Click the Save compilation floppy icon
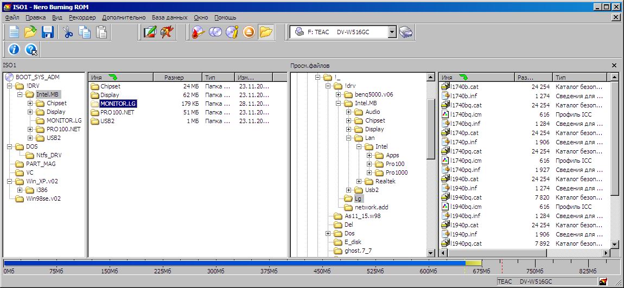The height and width of the screenshot is (288, 624). pyautogui.click(x=48, y=32)
